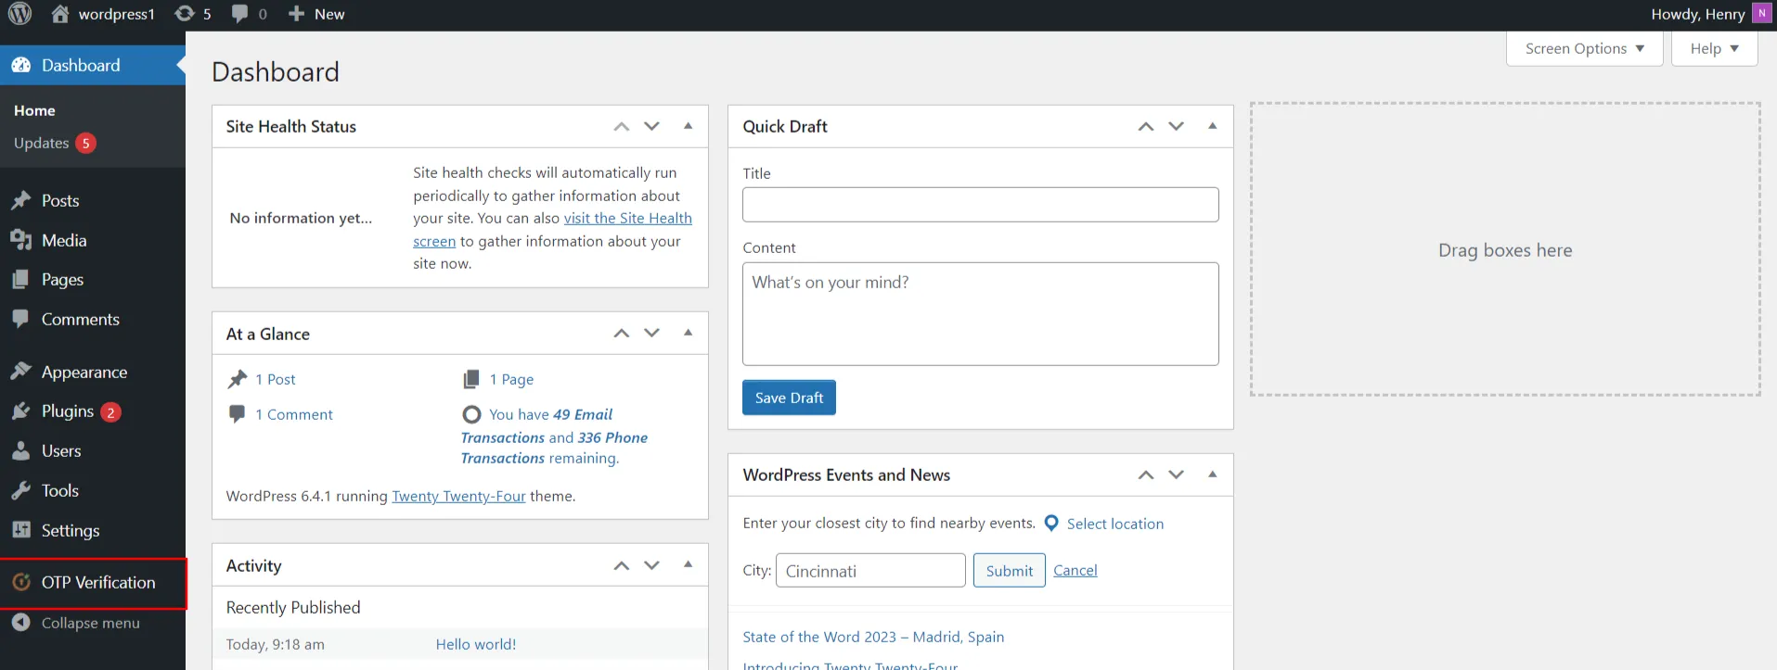Click the Comments bubble icon in sidebar
This screenshot has width=1777, height=670.
[20, 319]
